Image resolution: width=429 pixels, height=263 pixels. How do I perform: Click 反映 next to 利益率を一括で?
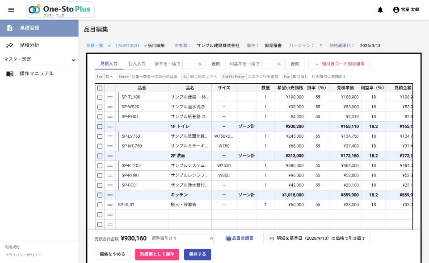295,64
